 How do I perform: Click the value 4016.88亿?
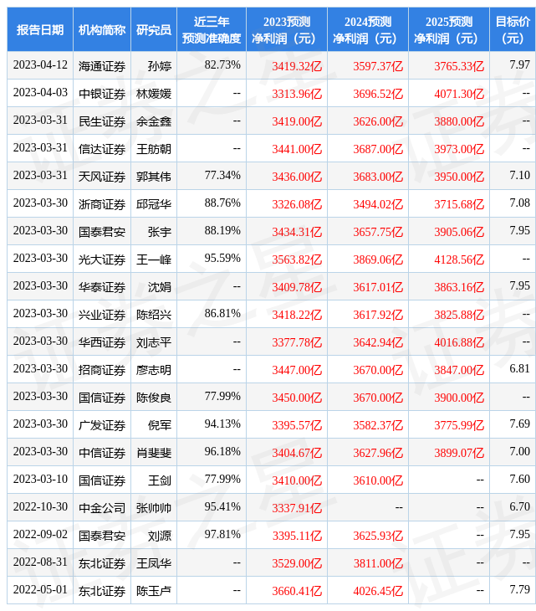tap(459, 342)
